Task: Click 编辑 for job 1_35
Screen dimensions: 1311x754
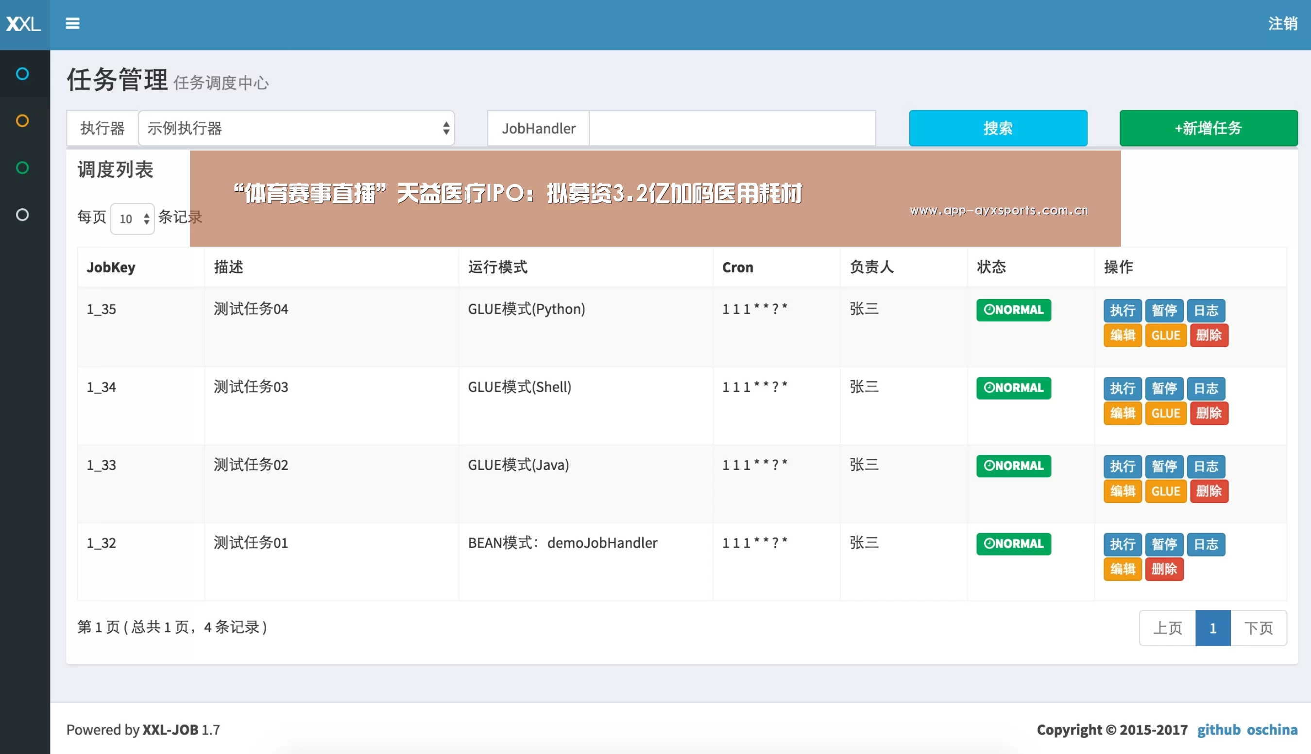Action: [1123, 335]
